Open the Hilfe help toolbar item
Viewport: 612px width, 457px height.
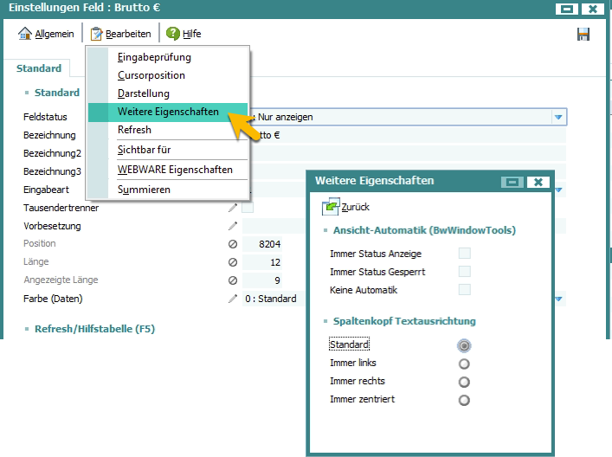[184, 34]
